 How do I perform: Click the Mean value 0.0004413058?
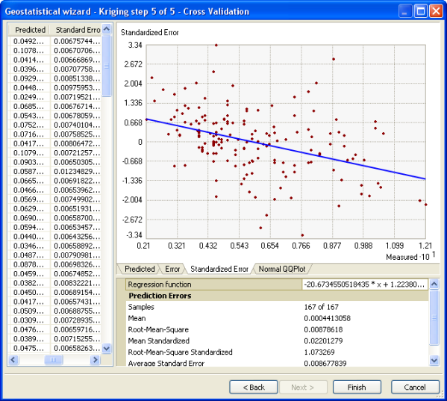pyautogui.click(x=328, y=318)
